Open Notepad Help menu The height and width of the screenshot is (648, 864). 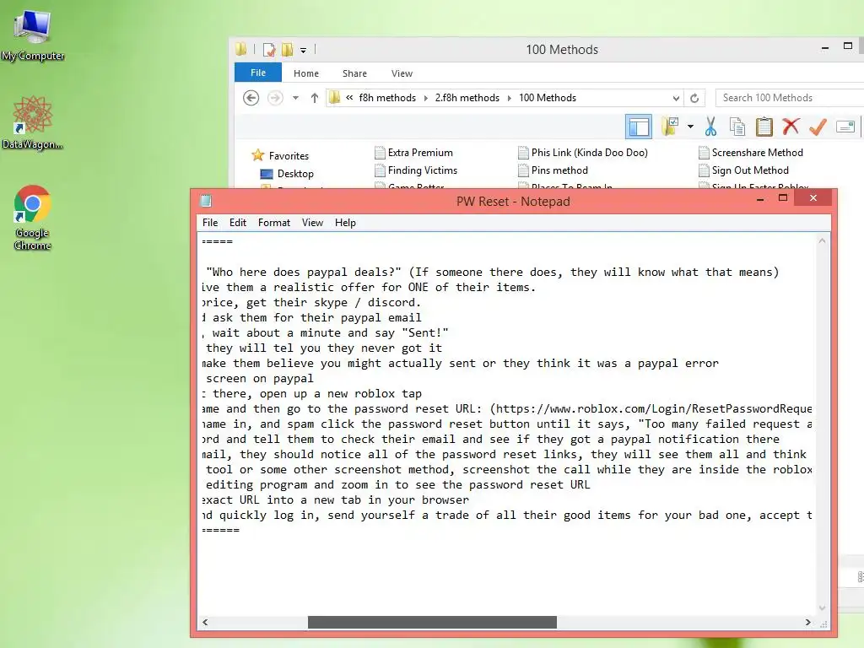coord(345,223)
